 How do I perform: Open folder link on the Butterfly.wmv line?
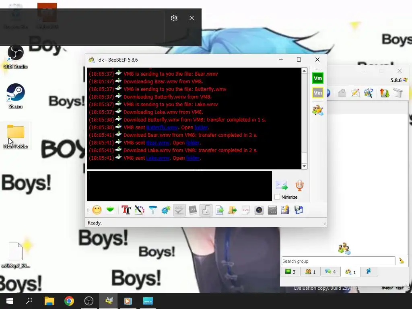pos(201,128)
